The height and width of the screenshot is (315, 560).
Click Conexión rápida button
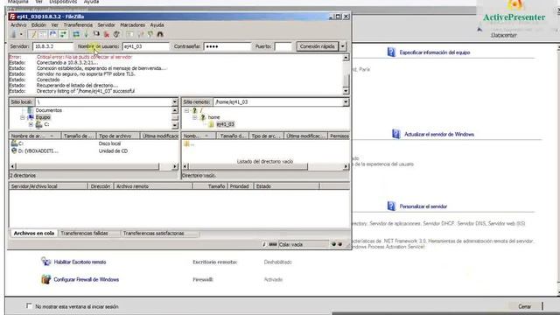317,46
